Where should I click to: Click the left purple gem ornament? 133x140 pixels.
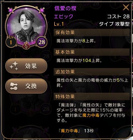pos(11,10)
